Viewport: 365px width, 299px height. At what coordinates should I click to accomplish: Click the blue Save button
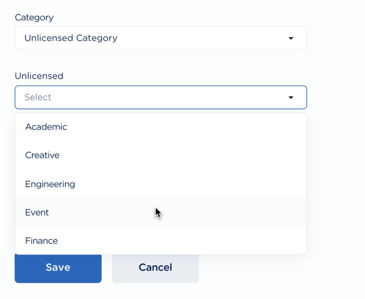tap(58, 268)
